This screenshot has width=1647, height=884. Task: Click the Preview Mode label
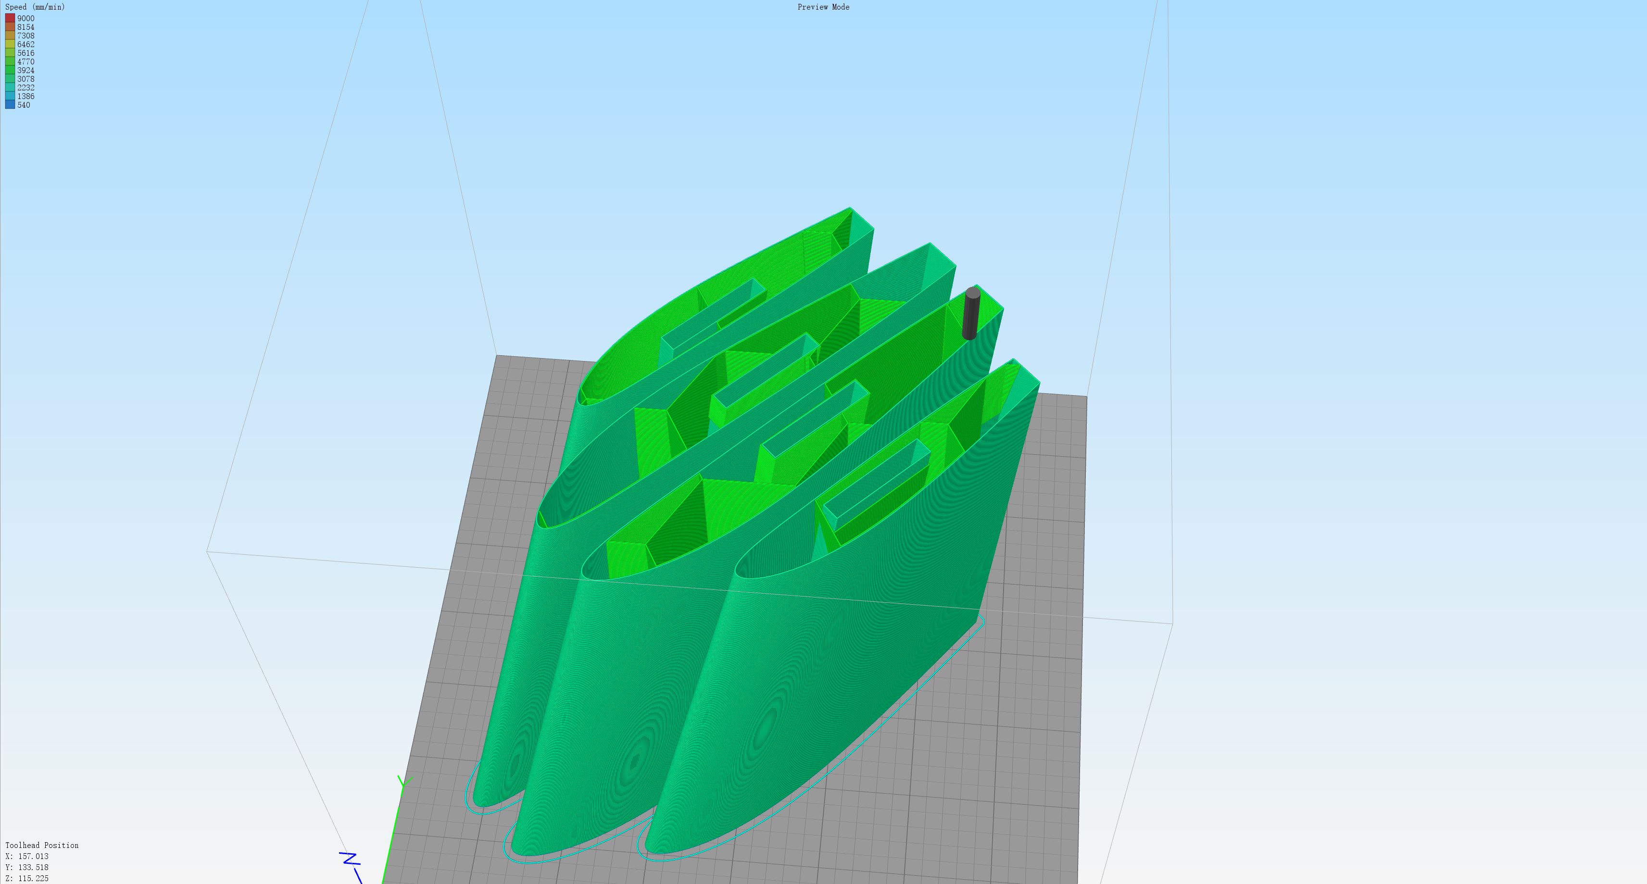tap(823, 7)
